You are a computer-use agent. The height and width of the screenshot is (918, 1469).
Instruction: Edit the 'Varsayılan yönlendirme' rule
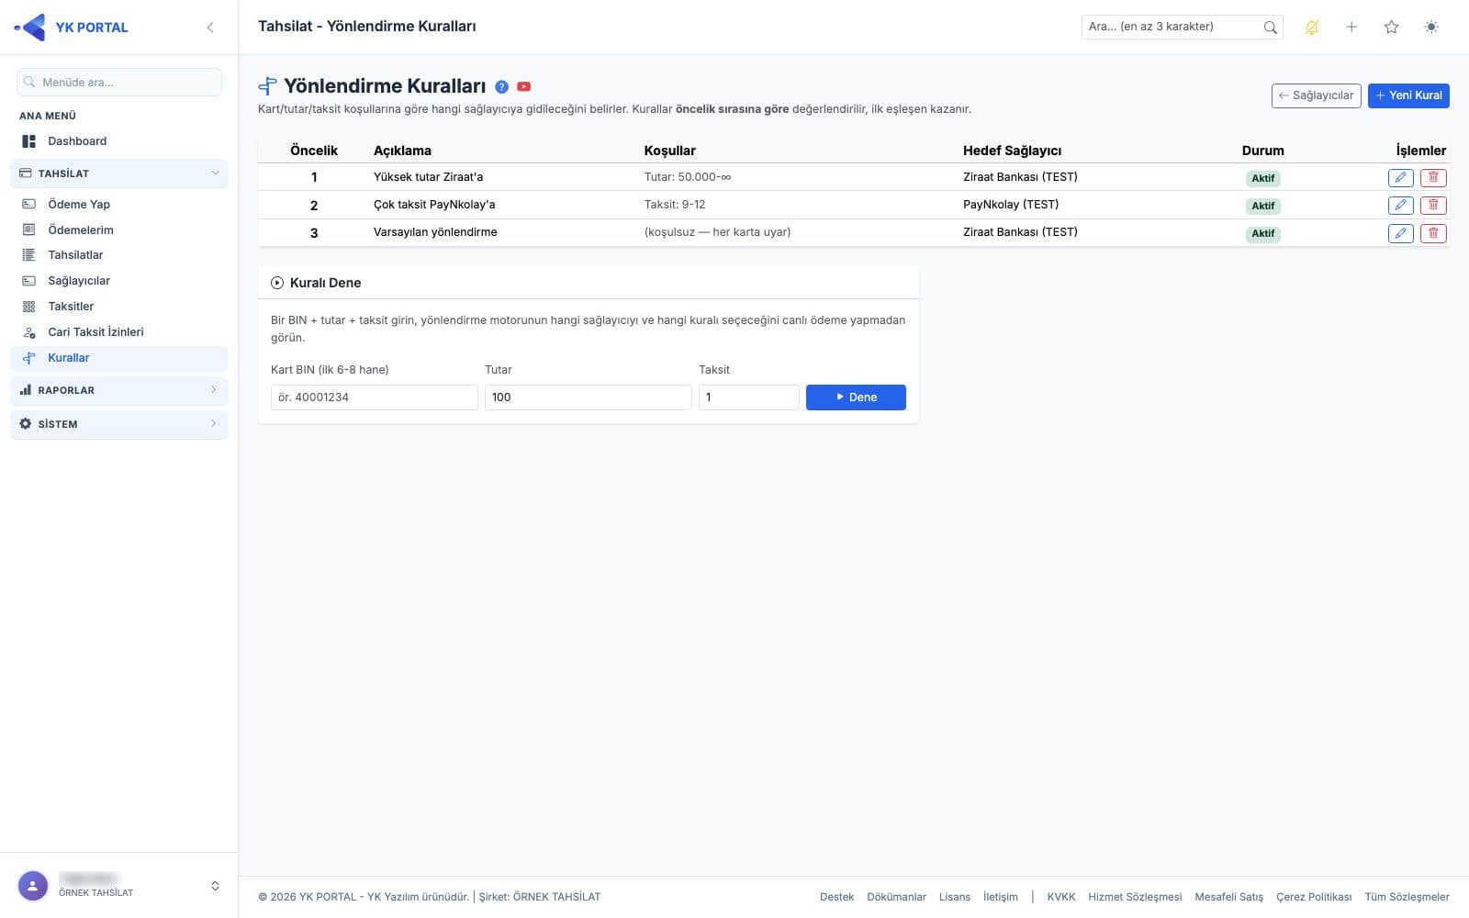pos(1400,233)
